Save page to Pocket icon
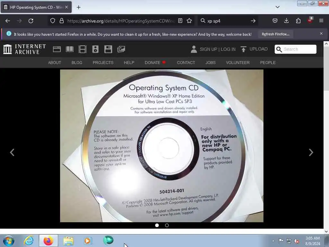Screen dimensions: 329x247 [275, 21]
